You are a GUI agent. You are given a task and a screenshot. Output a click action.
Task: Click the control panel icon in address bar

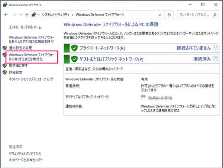(35, 15)
